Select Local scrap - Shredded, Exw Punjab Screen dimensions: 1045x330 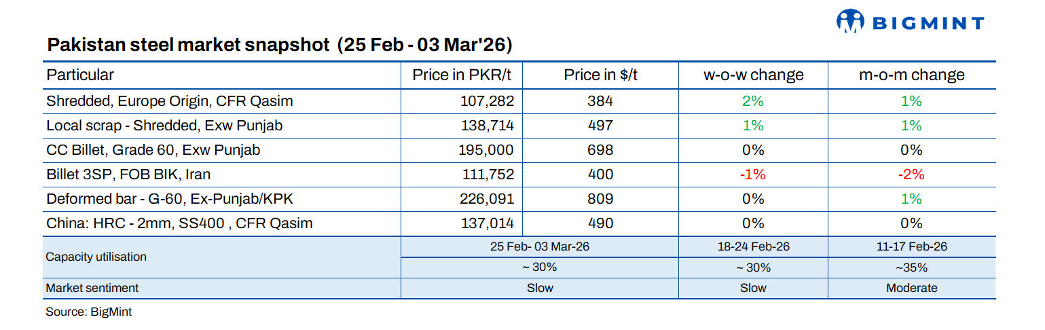coord(164,126)
